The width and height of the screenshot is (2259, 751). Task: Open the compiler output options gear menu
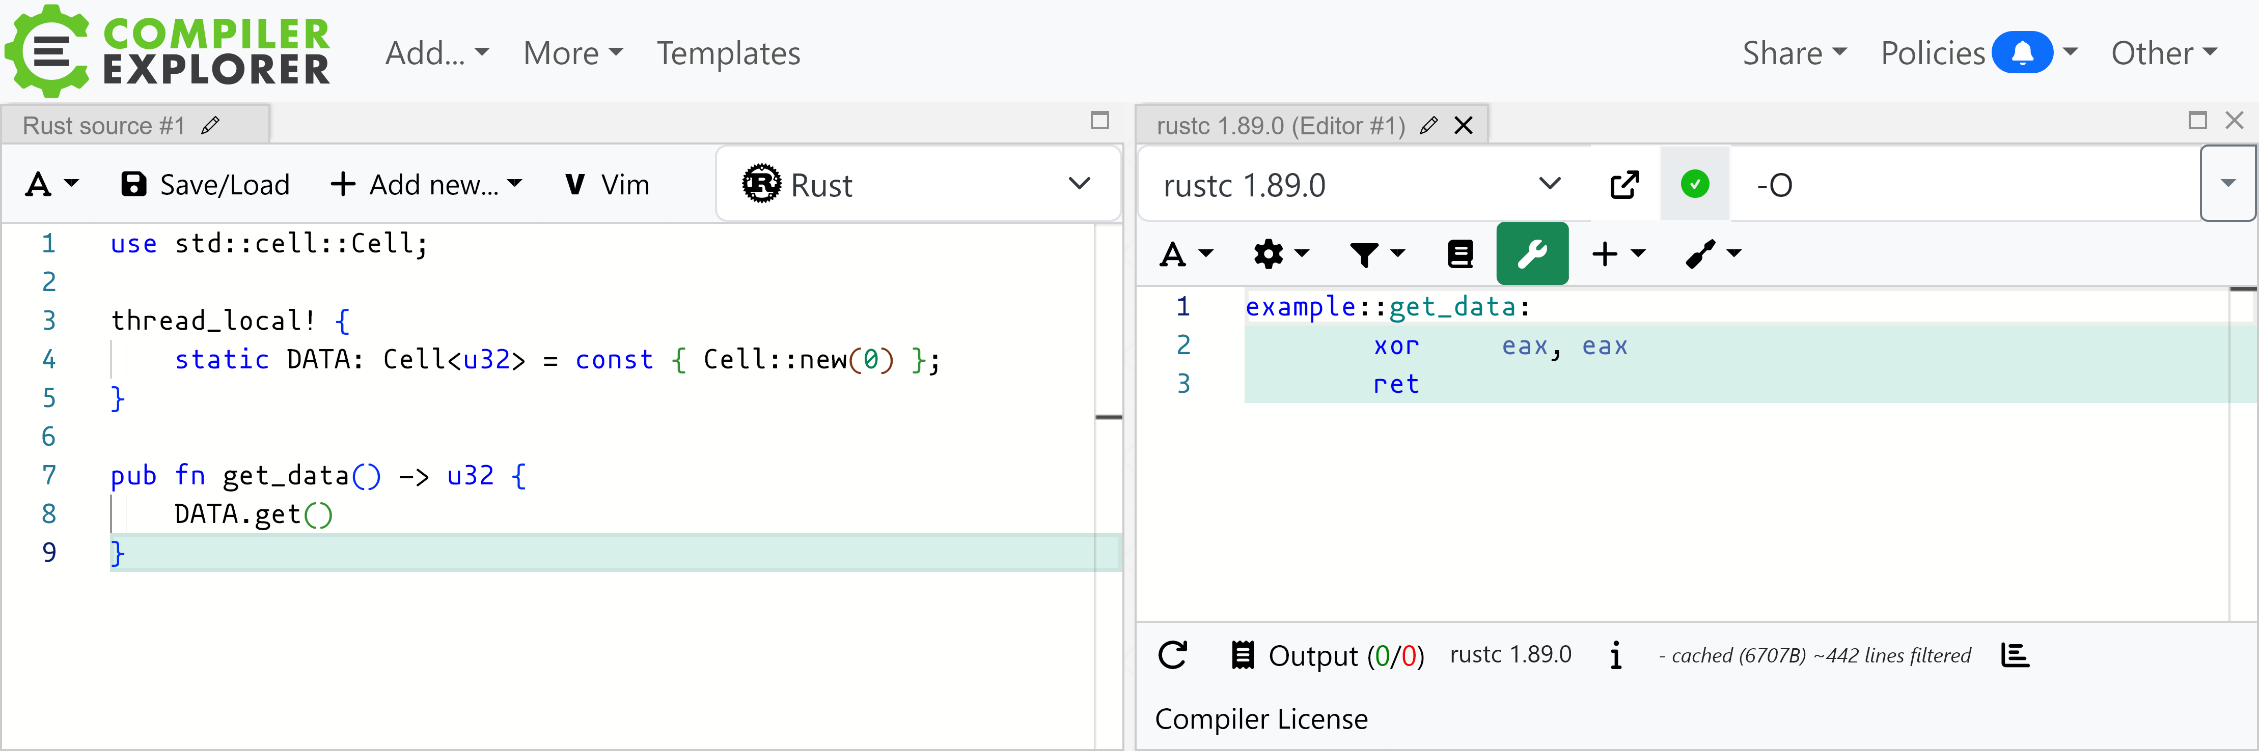pos(1279,254)
